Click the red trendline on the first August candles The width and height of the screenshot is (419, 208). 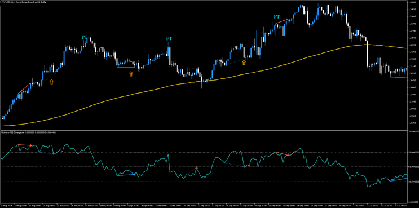(x=24, y=88)
